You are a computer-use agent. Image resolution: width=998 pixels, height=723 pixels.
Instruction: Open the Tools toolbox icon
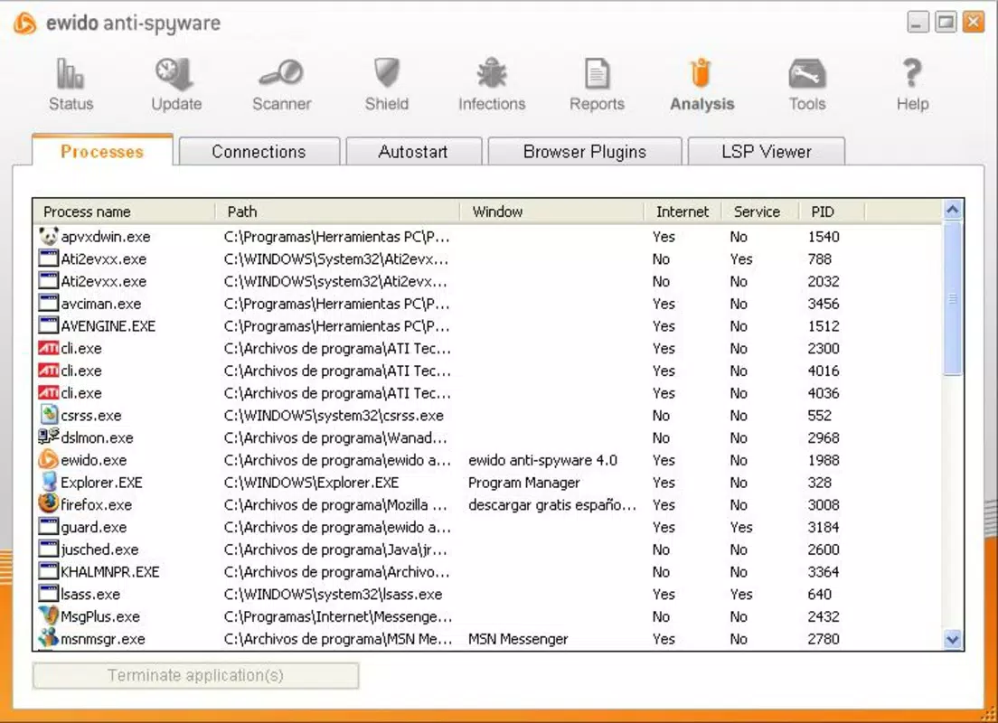click(x=807, y=74)
